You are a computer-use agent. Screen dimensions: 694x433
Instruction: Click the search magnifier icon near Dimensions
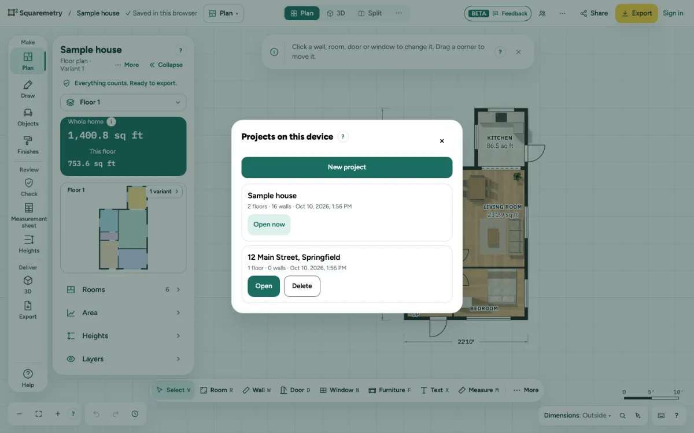point(623,416)
